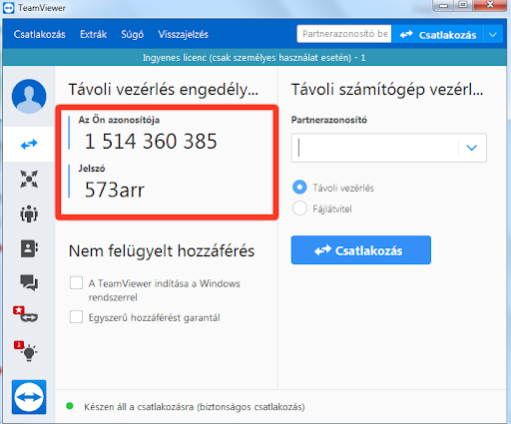Click the password value 573arr
Image resolution: width=511 pixels, height=424 pixels.
click(115, 190)
